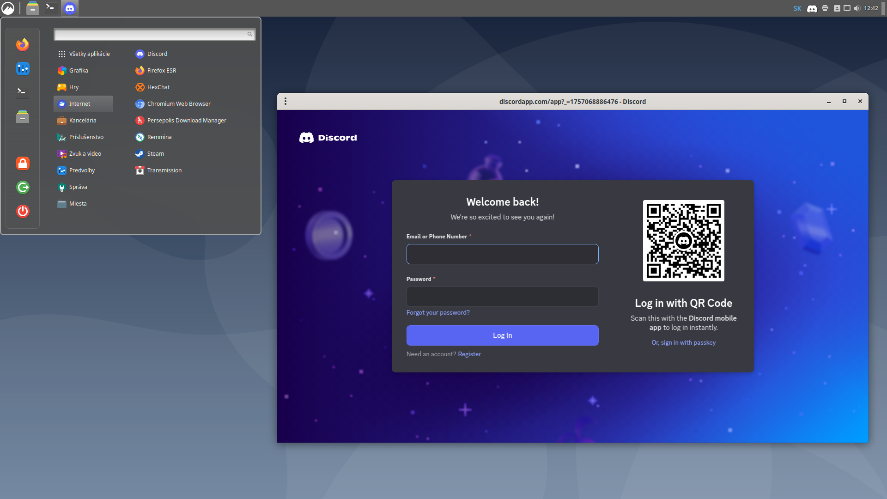Open the volume control tray icon
This screenshot has width=887, height=499.
857,8
